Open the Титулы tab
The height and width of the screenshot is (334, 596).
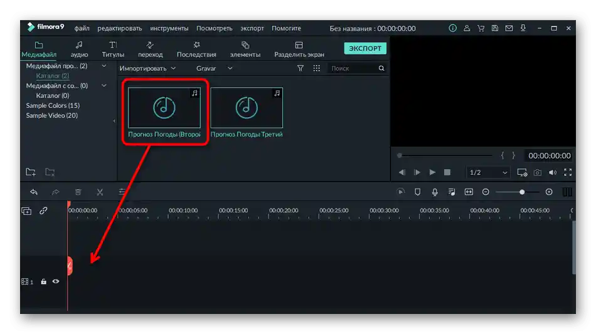click(x=113, y=50)
